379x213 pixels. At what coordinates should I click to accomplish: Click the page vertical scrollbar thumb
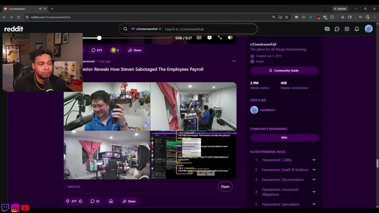[377, 163]
